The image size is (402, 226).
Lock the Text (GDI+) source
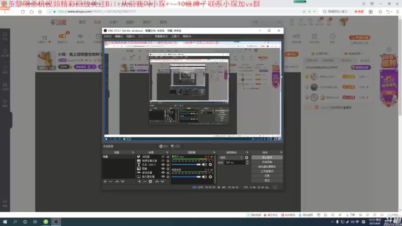click(168, 165)
